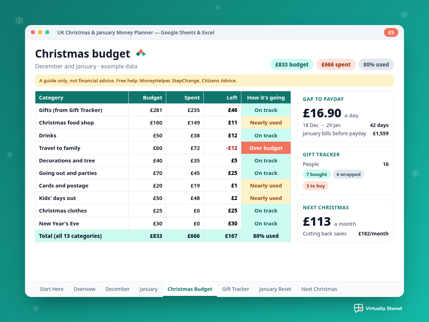The image size is (429, 322).
Task: Click the GIFT TRACKER card heading
Action: point(321,155)
